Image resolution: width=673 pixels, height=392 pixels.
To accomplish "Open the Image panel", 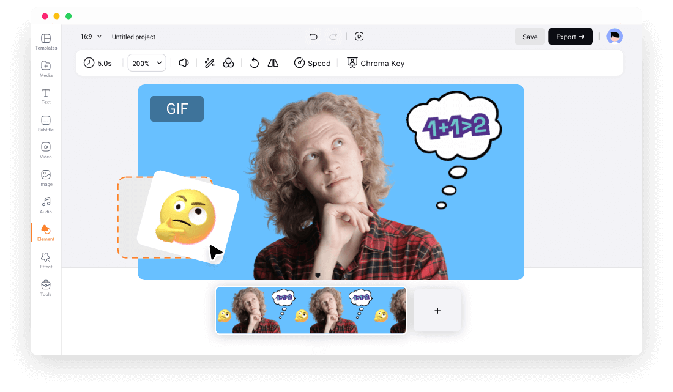I will 46,178.
